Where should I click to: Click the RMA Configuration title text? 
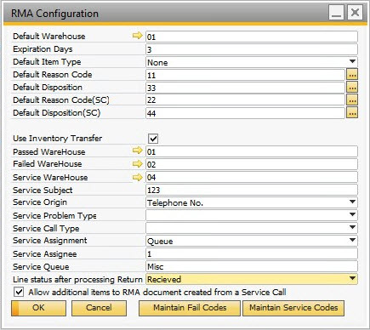(54, 14)
